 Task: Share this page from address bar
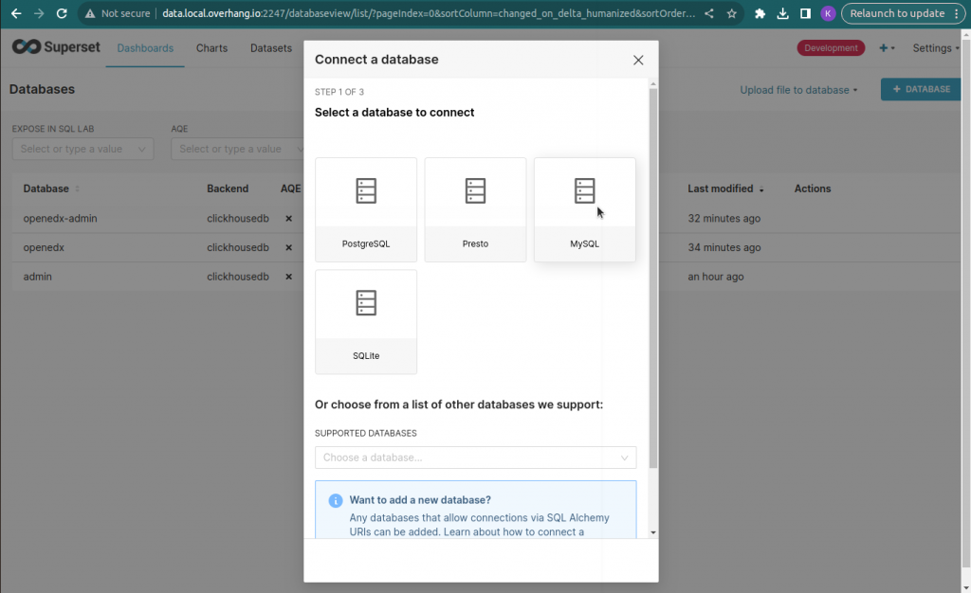[709, 13]
